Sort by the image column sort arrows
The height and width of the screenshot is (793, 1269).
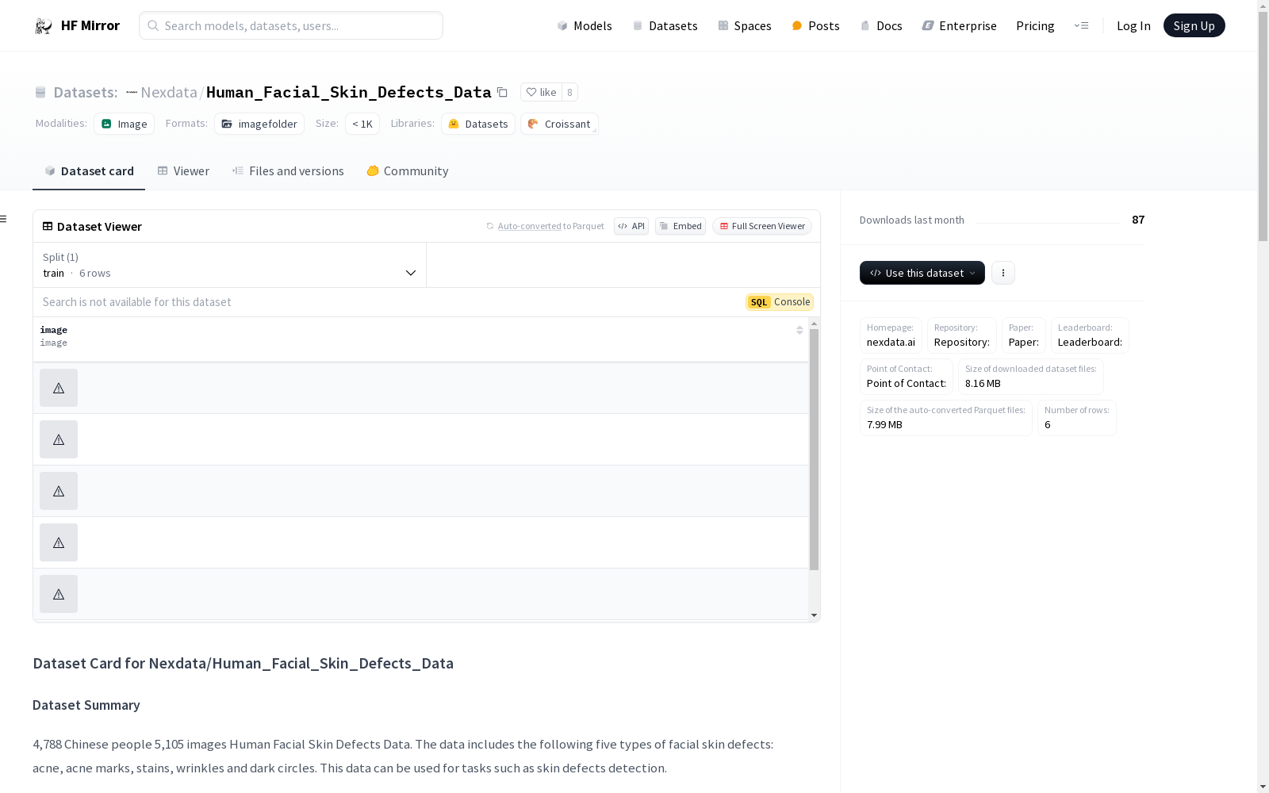coord(799,330)
